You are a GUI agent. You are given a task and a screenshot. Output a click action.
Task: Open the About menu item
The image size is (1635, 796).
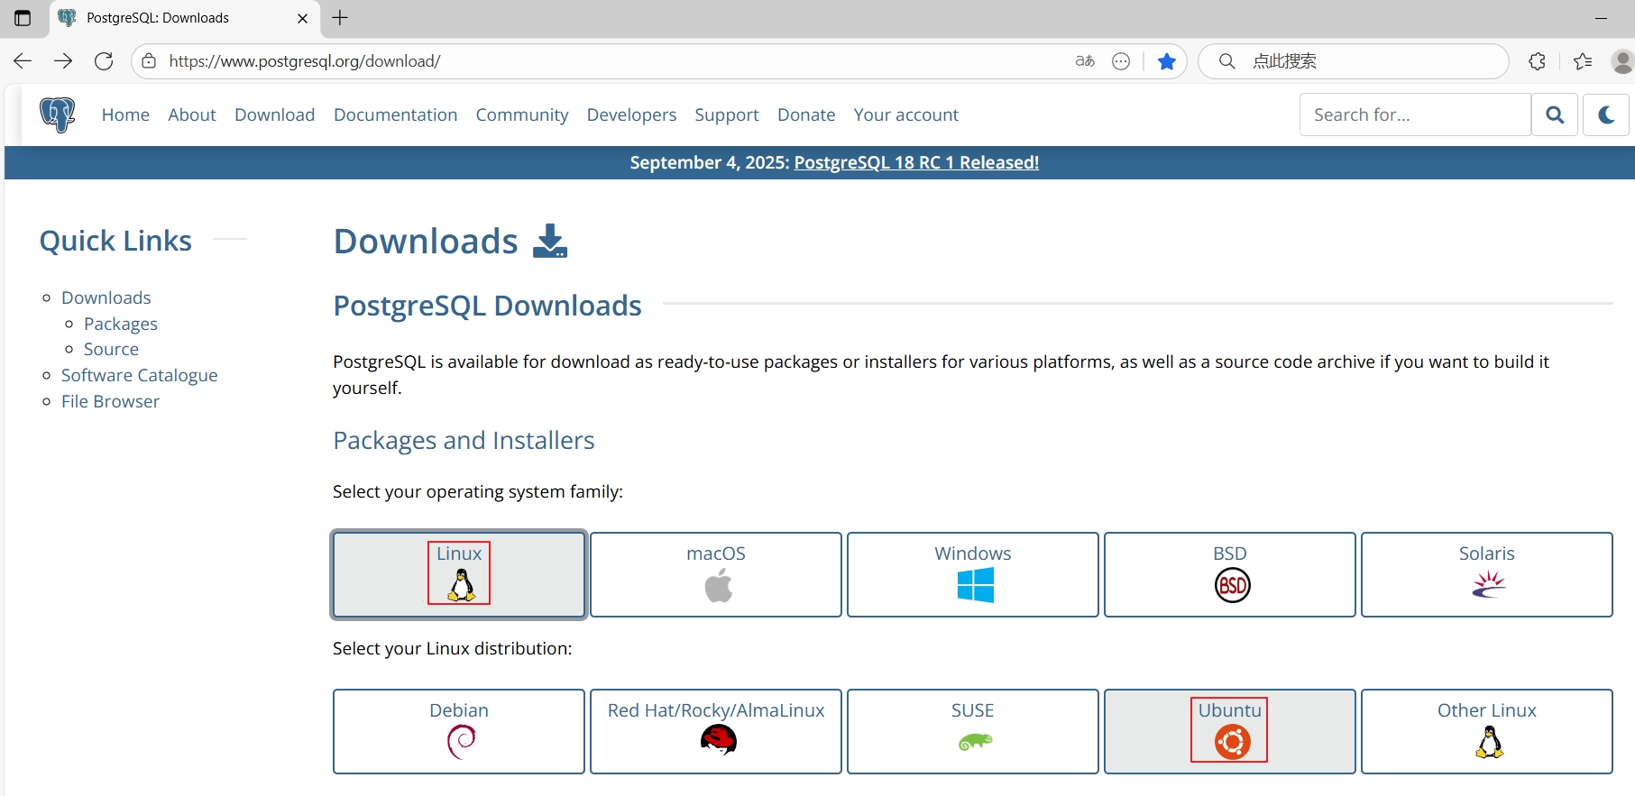point(192,114)
